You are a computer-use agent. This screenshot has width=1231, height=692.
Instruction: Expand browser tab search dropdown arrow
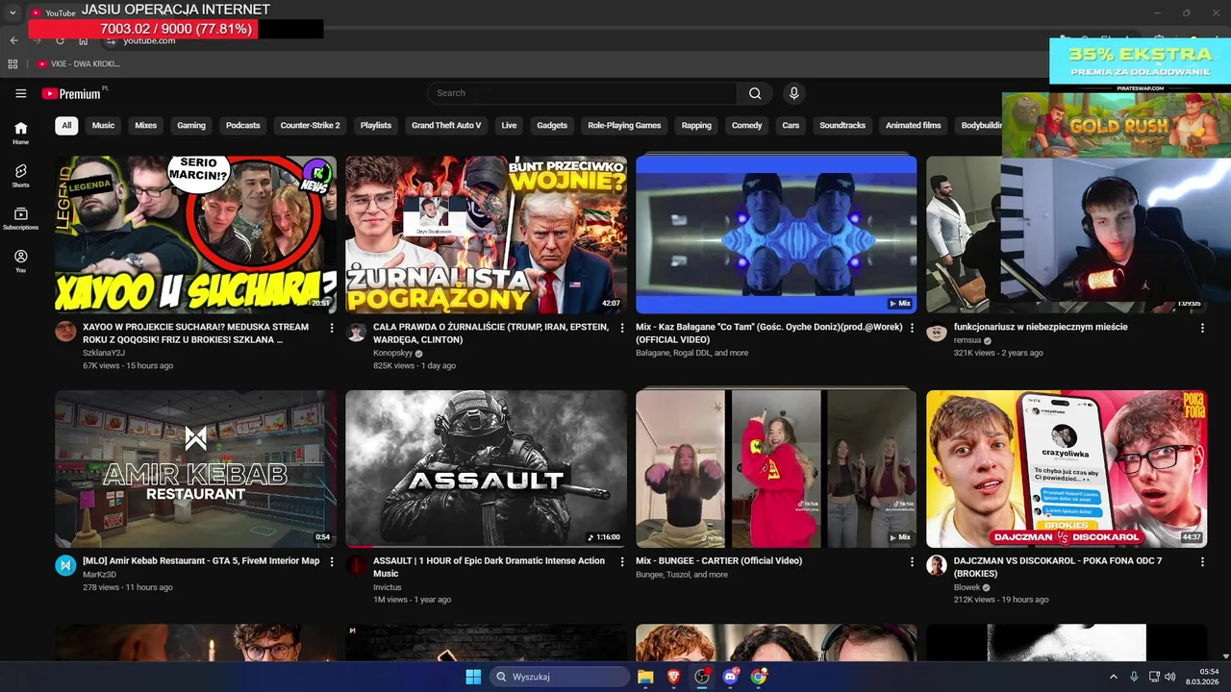[13, 12]
